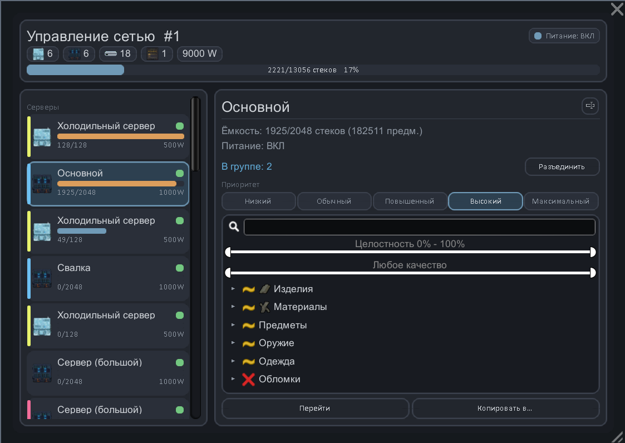Click green status dot on Холодильный сервер 49/128
The image size is (625, 443).
pos(180,220)
